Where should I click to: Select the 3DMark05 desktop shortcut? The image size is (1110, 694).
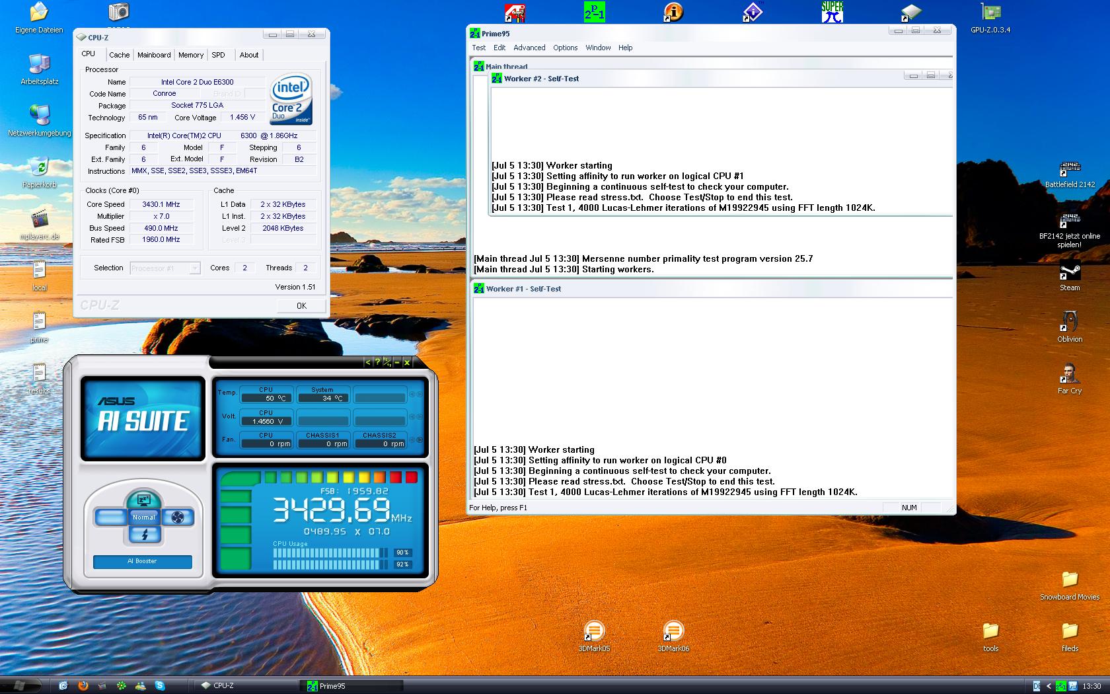pyautogui.click(x=594, y=636)
